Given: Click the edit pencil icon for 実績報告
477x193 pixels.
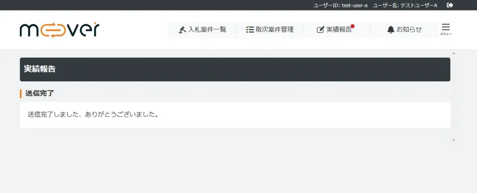Looking at the screenshot, I should [320, 30].
